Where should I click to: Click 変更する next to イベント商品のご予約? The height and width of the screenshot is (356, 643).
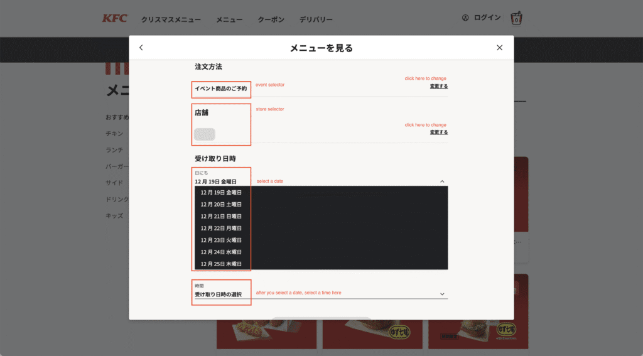(439, 86)
